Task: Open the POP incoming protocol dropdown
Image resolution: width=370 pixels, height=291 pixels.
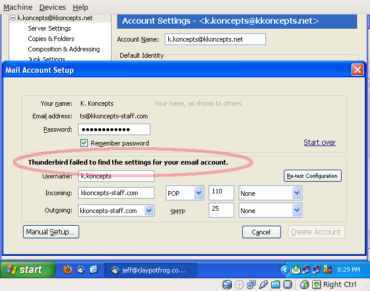Action: click(x=185, y=193)
